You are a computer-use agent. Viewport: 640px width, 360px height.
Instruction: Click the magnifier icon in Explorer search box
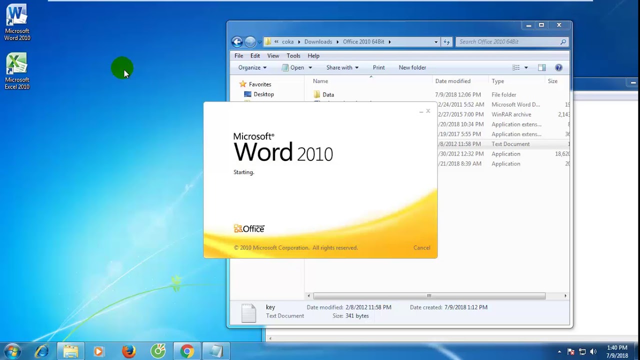(563, 42)
